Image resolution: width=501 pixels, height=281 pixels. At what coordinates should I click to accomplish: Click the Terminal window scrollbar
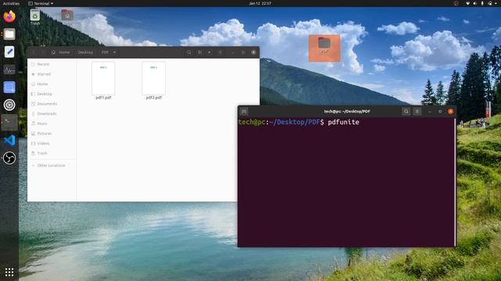pyautogui.click(x=455, y=182)
